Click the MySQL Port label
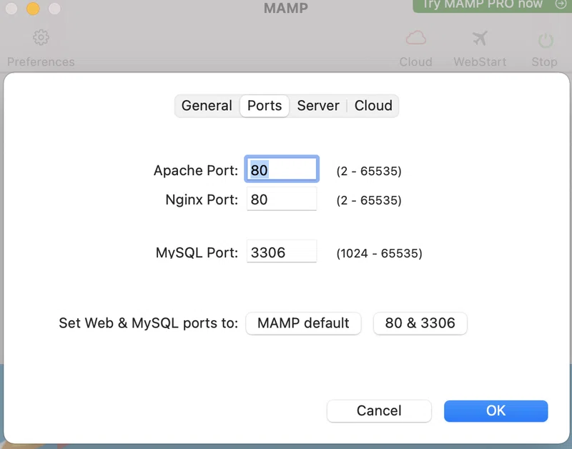572x449 pixels. [197, 252]
